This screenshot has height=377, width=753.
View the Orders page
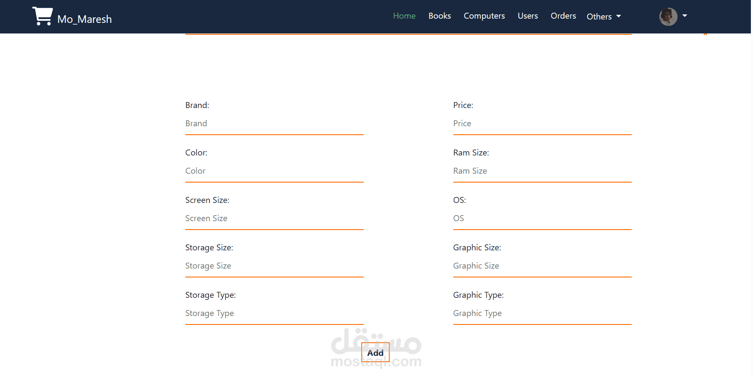click(x=563, y=16)
